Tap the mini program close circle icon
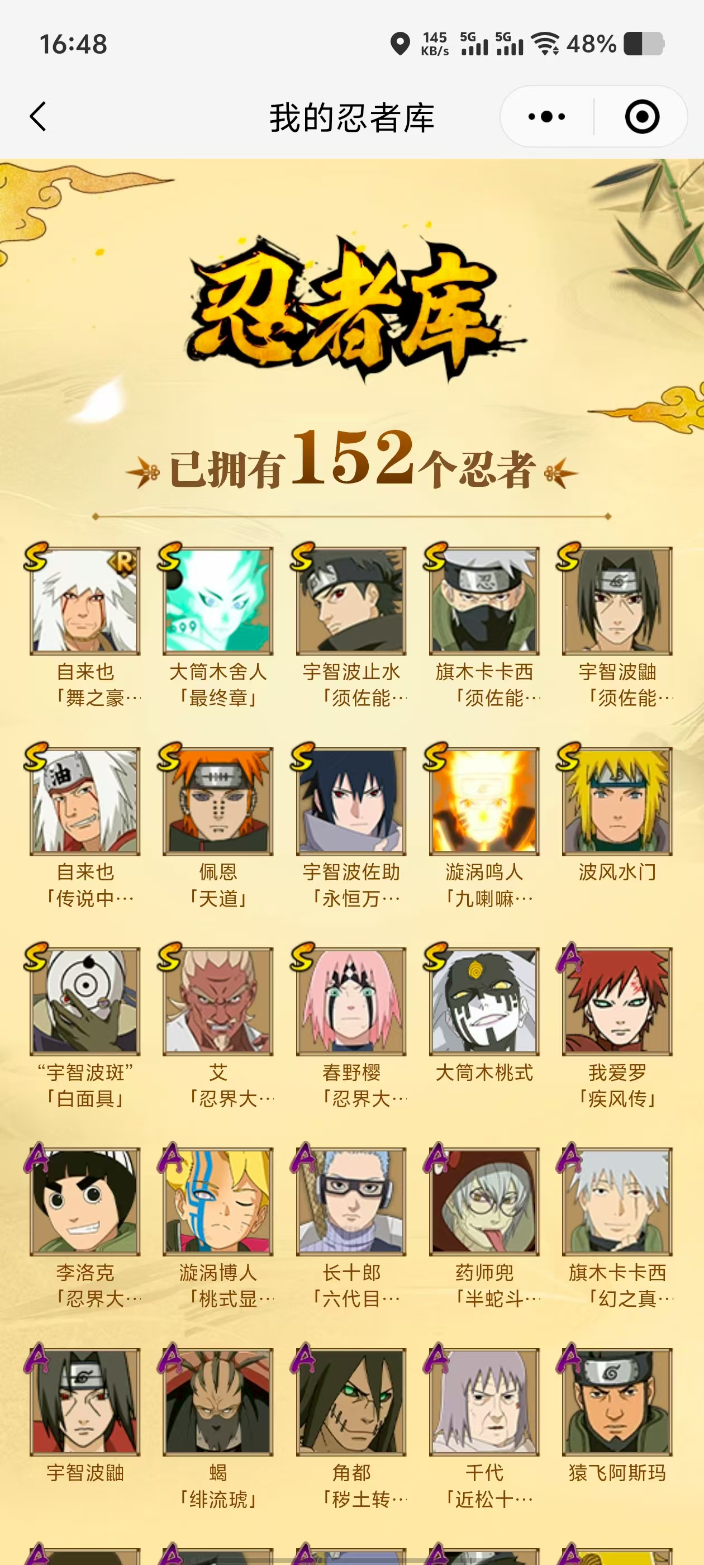The width and height of the screenshot is (704, 1565). 642,116
